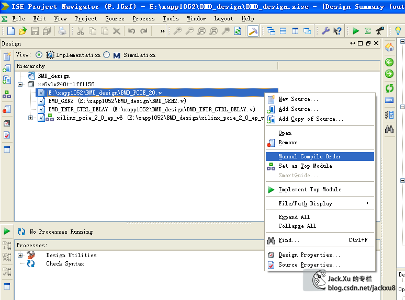Click the Save All toolbar icon
405x300 pixels.
(47, 31)
